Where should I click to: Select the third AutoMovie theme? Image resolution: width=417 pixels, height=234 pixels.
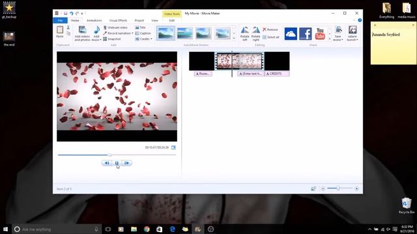(203, 33)
